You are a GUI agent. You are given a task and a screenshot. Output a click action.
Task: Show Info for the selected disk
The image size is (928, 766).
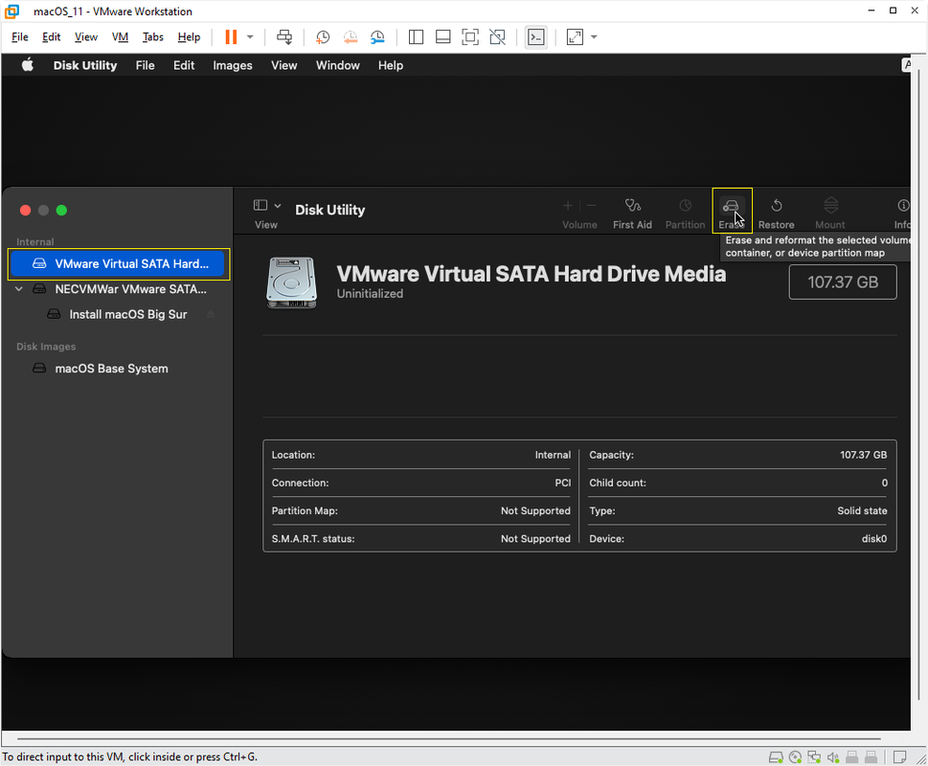(x=902, y=214)
